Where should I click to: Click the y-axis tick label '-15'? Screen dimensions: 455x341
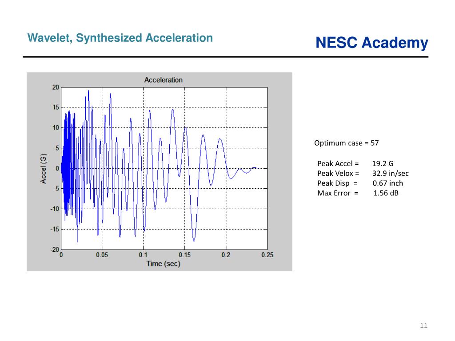(55, 230)
